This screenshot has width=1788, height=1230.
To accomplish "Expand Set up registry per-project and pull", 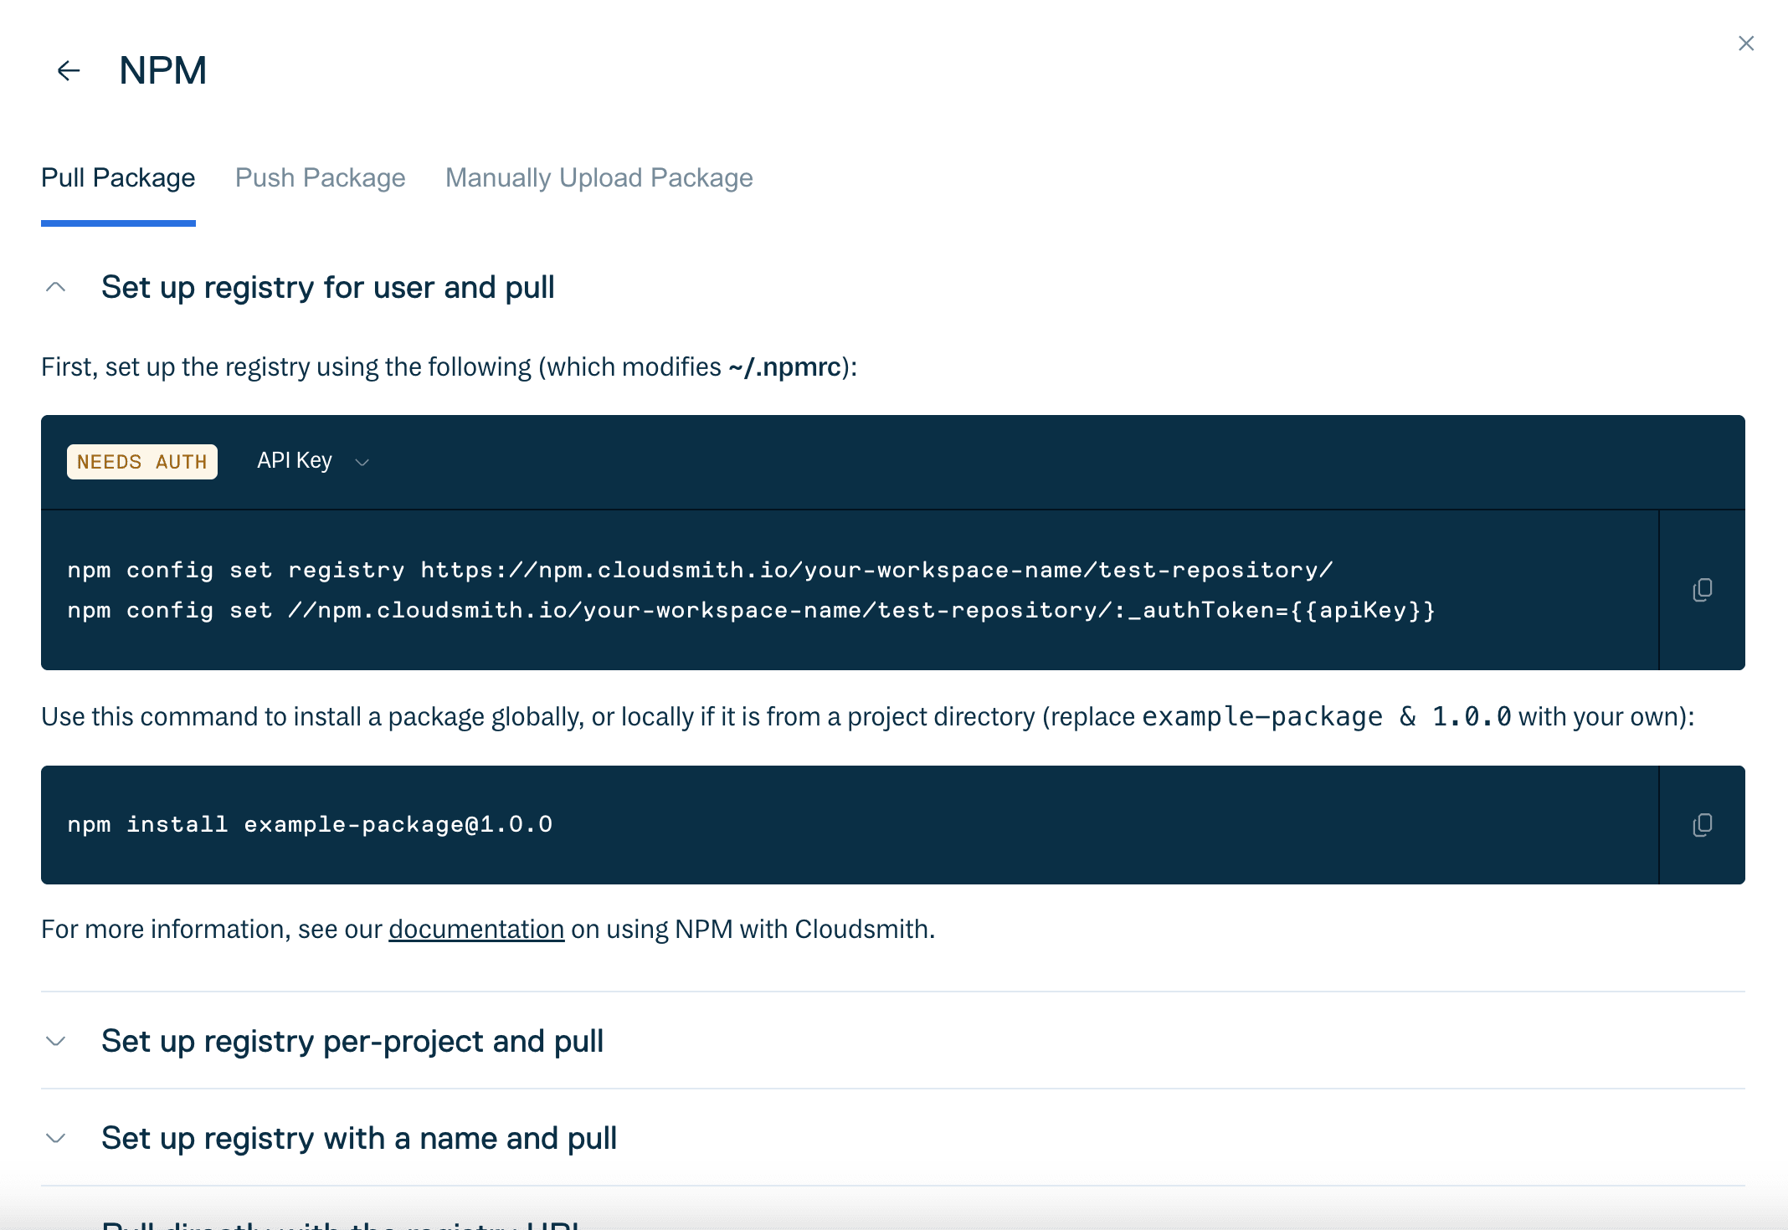I will pos(352,1042).
